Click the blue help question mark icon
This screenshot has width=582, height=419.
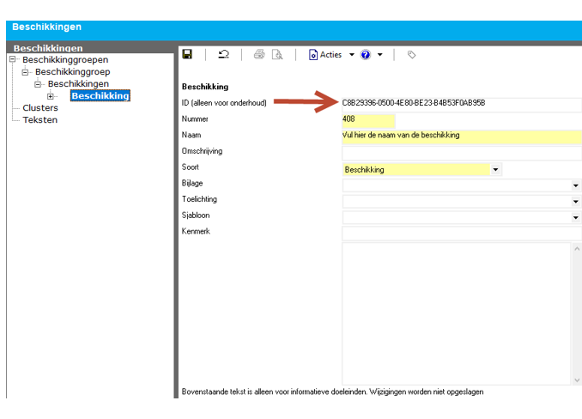click(x=366, y=55)
